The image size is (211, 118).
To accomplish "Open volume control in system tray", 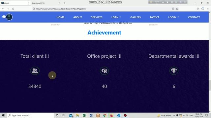I will (187, 115).
